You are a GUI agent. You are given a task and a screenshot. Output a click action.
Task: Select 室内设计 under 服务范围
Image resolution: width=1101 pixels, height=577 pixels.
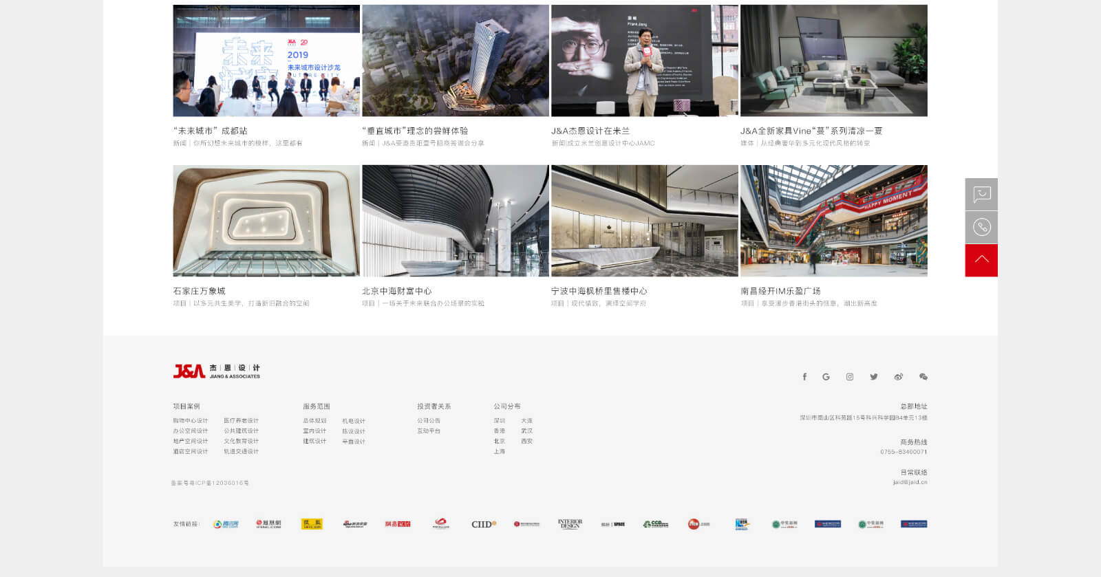click(314, 431)
